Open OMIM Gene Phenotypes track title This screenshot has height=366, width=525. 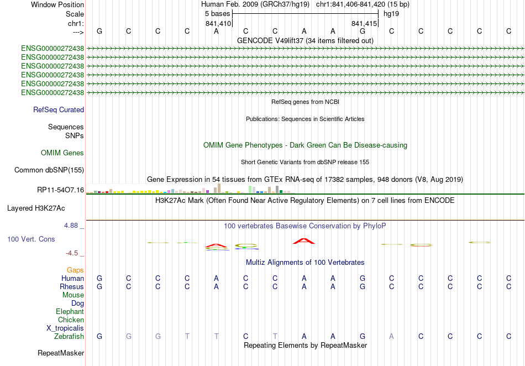[x=305, y=145]
